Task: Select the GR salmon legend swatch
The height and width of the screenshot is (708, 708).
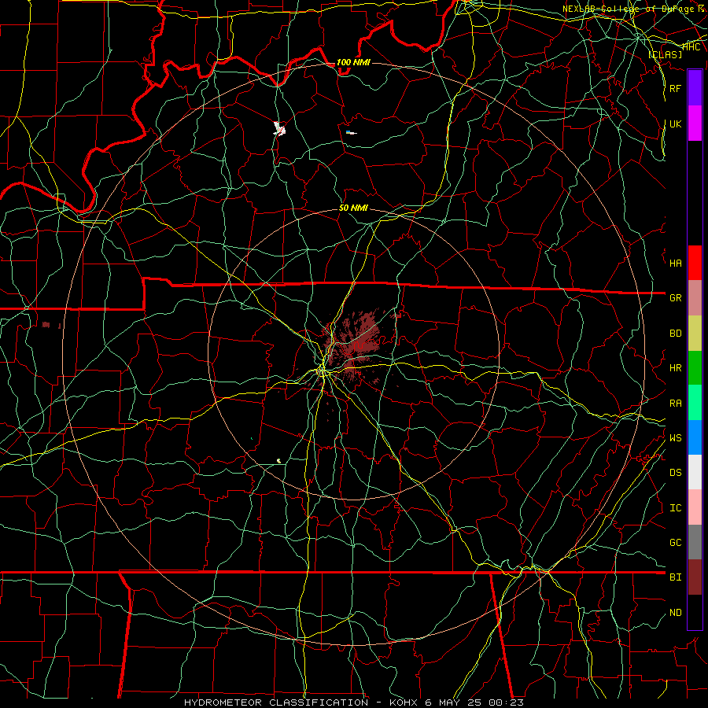Action: coord(695,297)
